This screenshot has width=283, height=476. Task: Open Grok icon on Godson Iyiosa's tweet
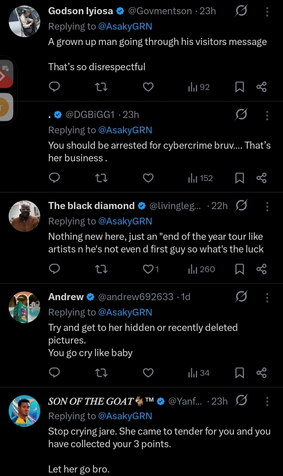tap(241, 12)
